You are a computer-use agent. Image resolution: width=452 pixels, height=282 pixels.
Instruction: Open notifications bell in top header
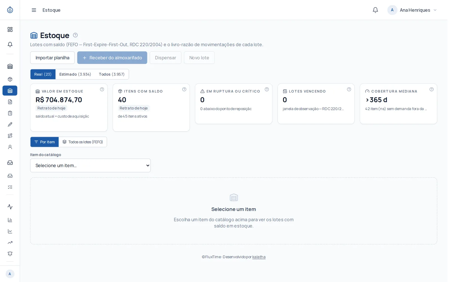tap(375, 10)
